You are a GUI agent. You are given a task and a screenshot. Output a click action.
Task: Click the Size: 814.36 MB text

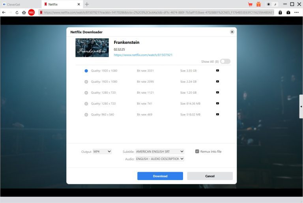click(x=190, y=103)
